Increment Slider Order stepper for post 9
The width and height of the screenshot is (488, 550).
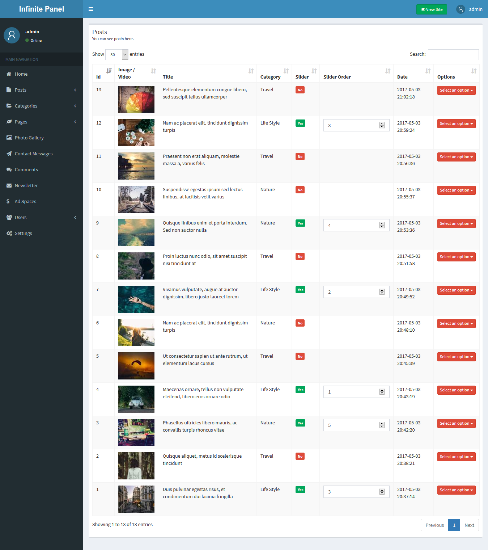pyautogui.click(x=382, y=223)
